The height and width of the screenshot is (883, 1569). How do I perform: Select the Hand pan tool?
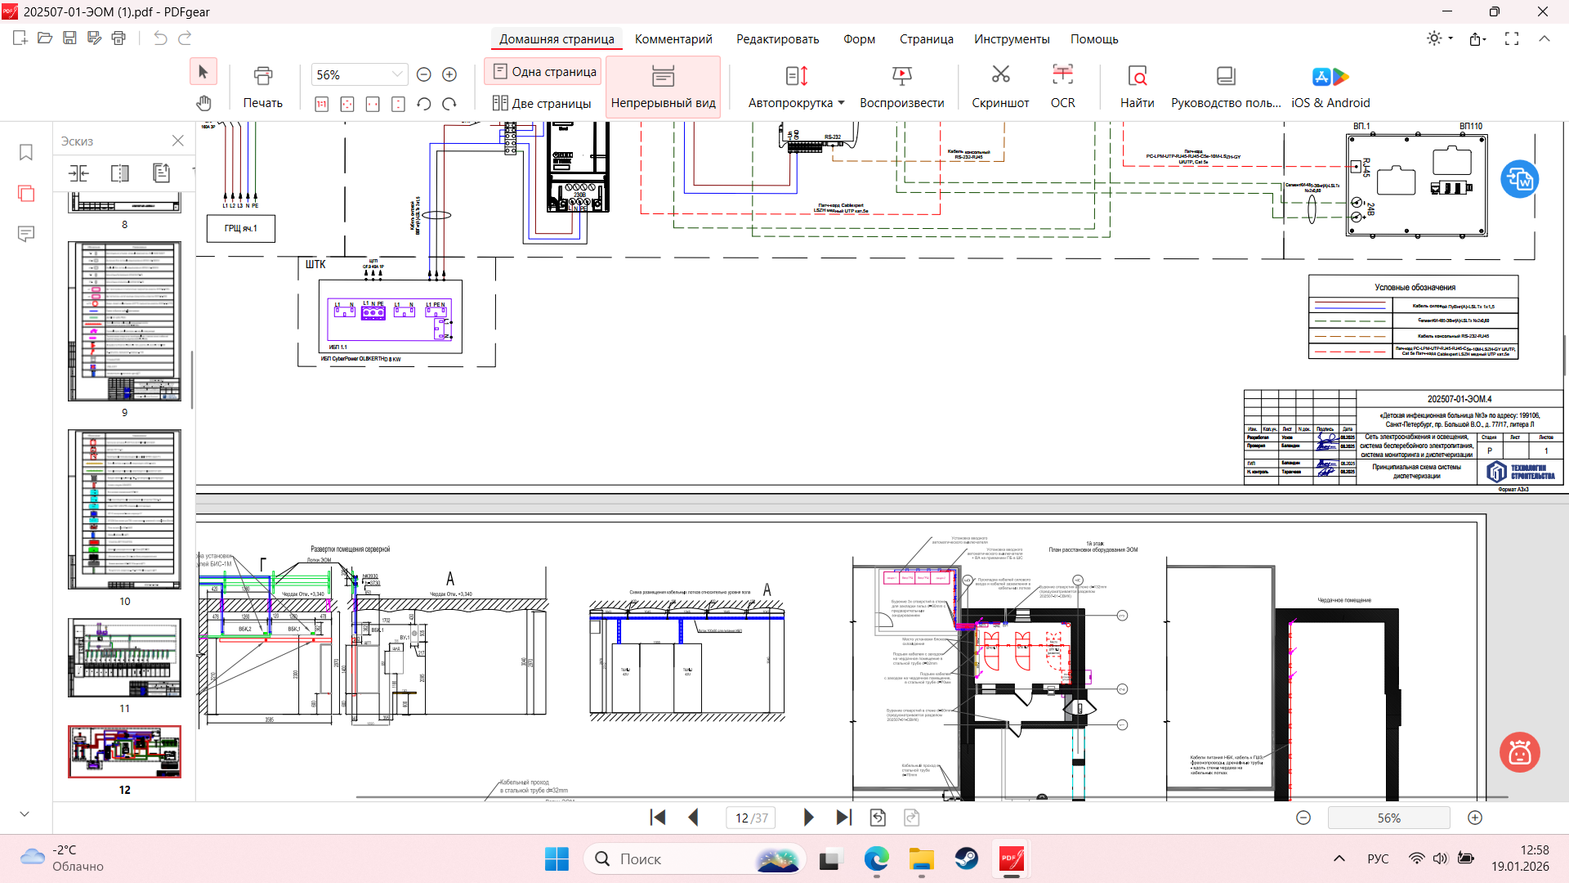203,103
